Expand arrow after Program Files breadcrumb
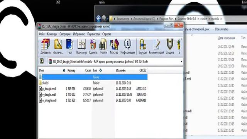 [x=176, y=19]
